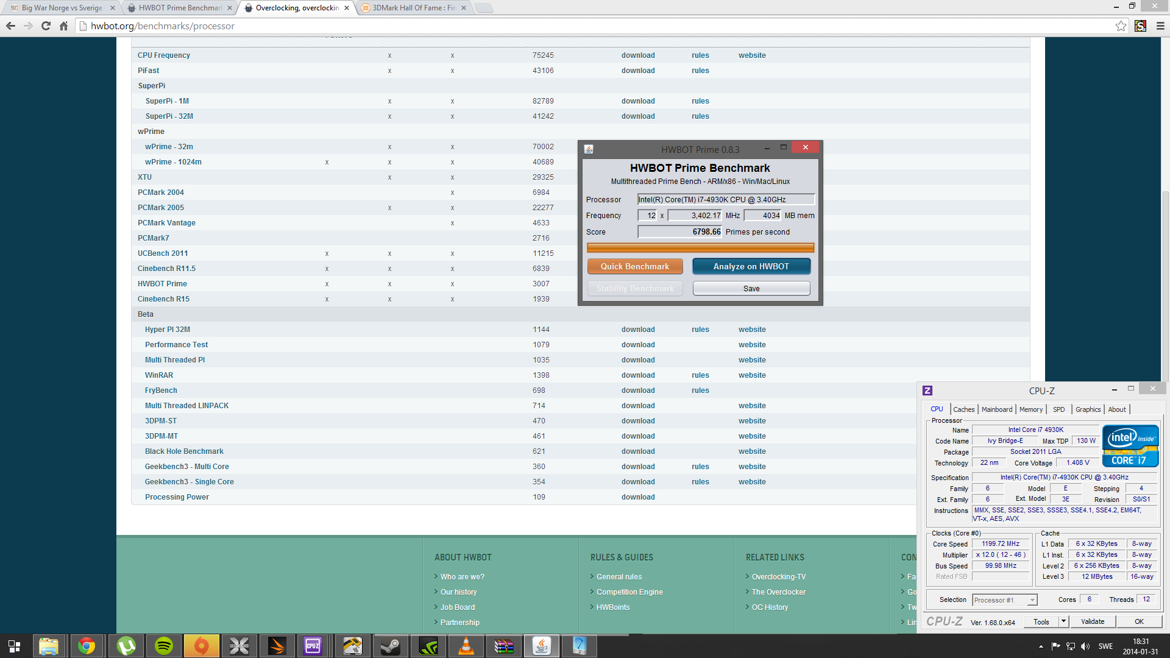Image resolution: width=1170 pixels, height=658 pixels.
Task: Switch to HWBOT Prime Benchmark browser tab
Action: (180, 8)
